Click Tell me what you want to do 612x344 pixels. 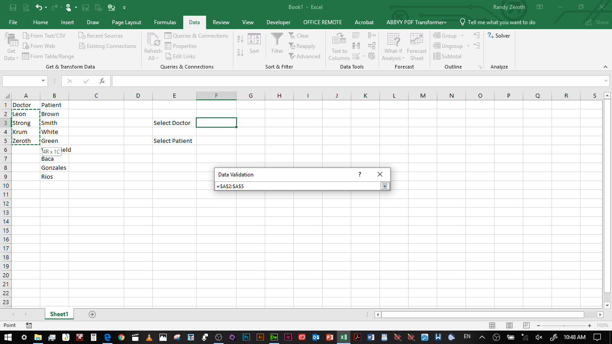pos(497,22)
